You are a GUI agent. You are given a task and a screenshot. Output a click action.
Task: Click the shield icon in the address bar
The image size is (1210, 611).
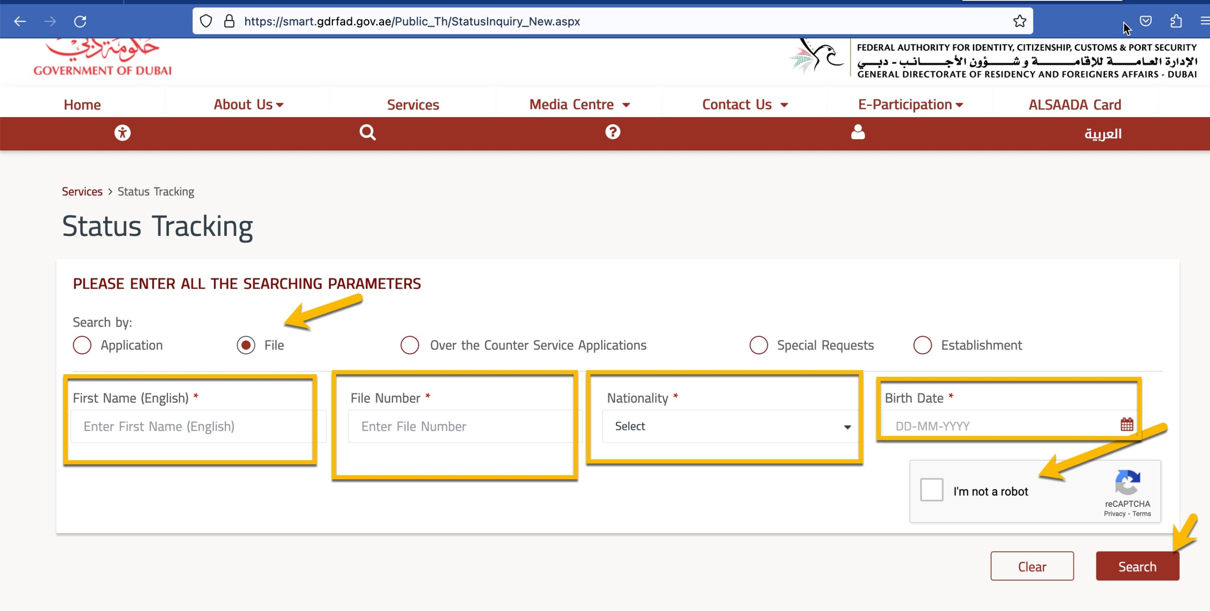tap(206, 21)
